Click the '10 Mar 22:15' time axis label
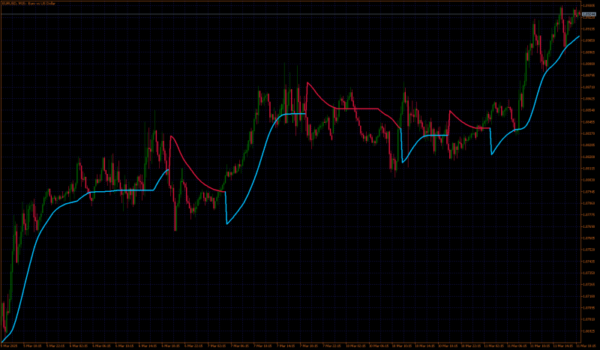 coord(470,346)
